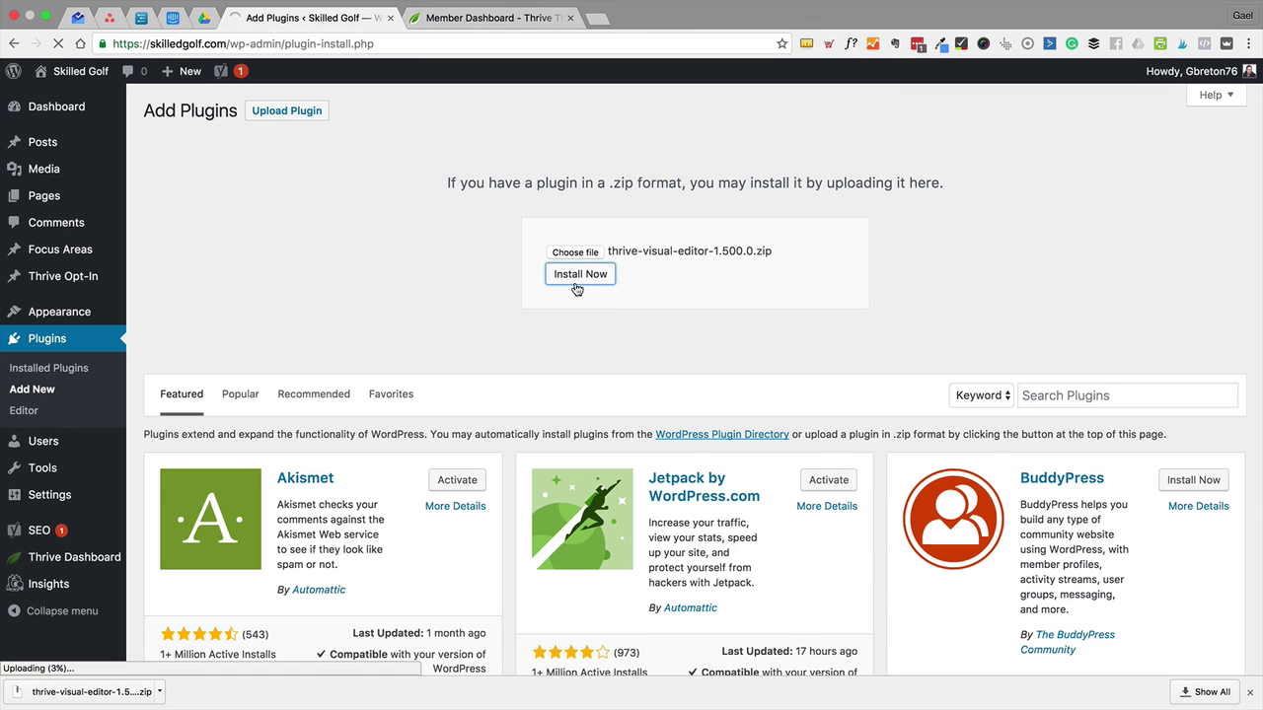
Task: Click Install Now for uploaded zip
Action: pyautogui.click(x=580, y=274)
